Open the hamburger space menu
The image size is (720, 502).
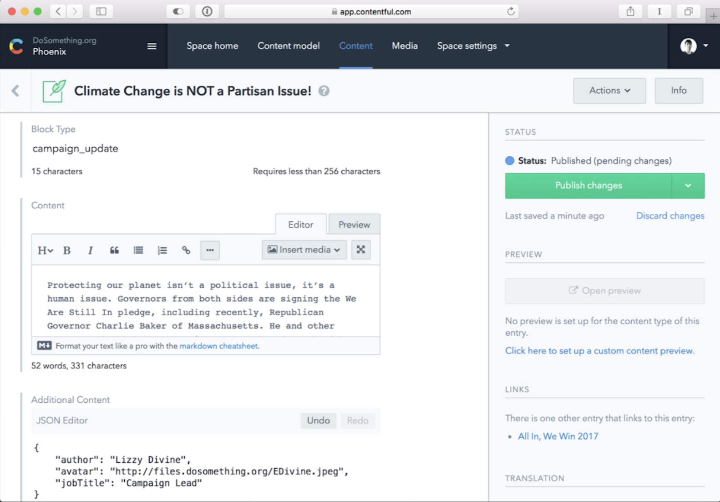[152, 46]
